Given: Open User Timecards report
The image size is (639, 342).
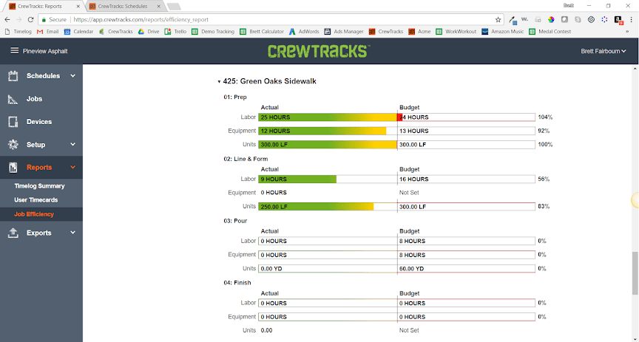Looking at the screenshot, I should [35, 200].
